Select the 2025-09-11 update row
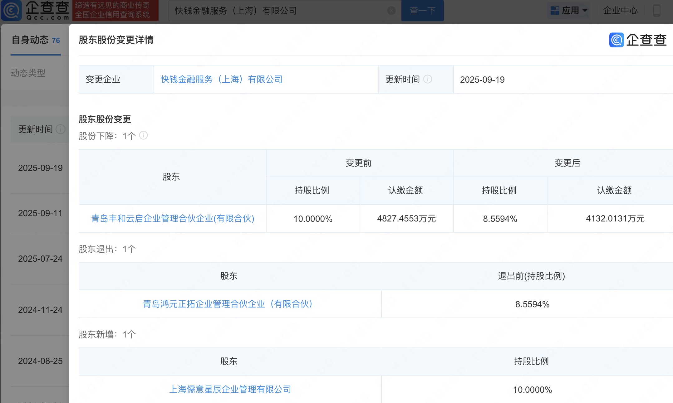The height and width of the screenshot is (403, 673). 40,213
